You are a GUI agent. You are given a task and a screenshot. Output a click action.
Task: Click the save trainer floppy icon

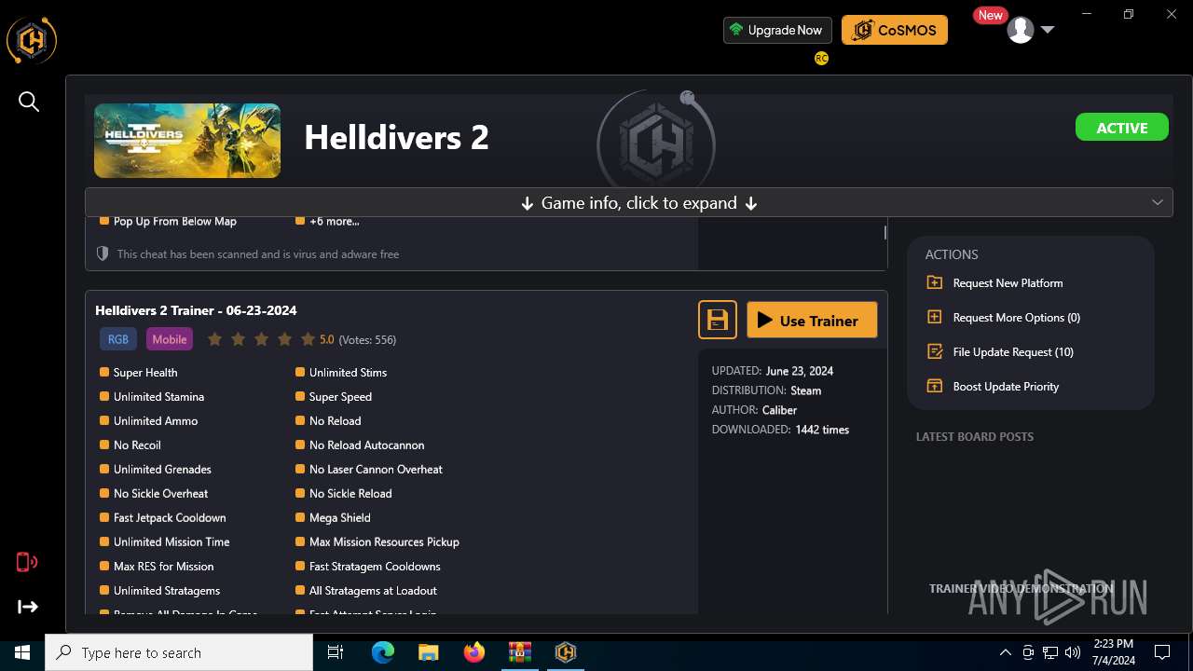pyautogui.click(x=718, y=320)
